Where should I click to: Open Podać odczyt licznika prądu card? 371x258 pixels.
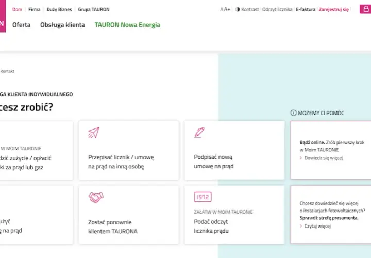234,215
